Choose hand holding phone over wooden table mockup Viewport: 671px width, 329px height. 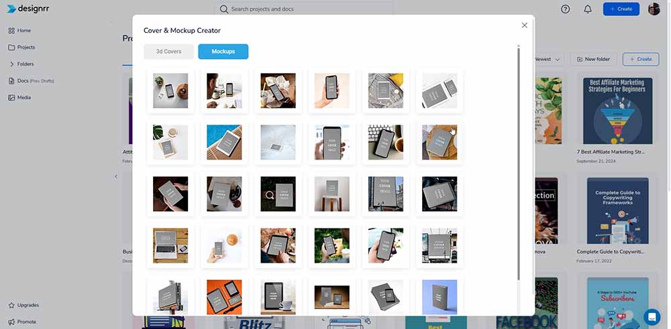[278, 90]
